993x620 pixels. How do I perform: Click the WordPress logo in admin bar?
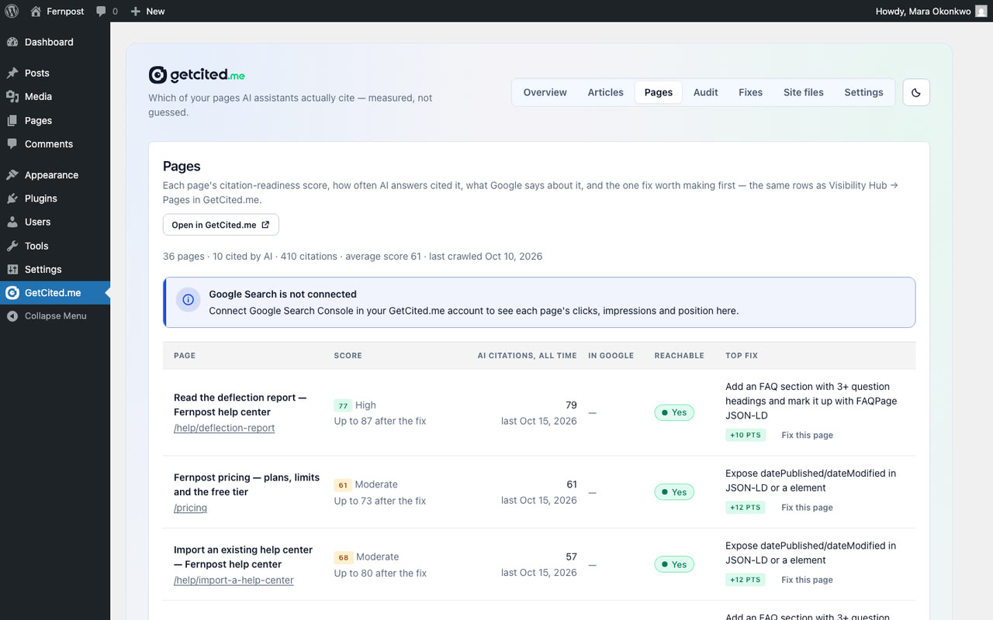(x=12, y=11)
